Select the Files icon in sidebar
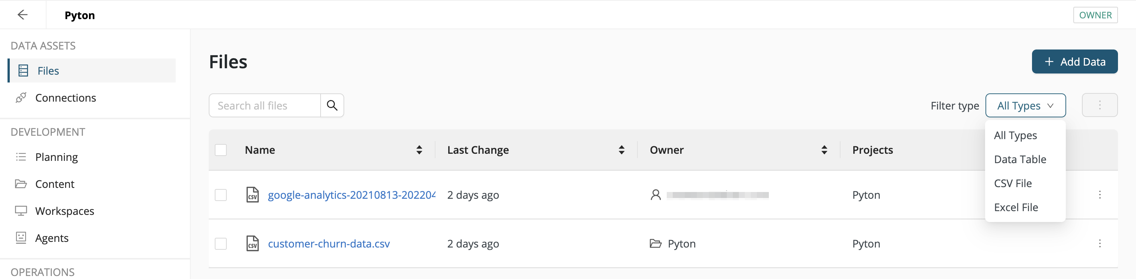This screenshot has width=1136, height=279. coord(22,70)
